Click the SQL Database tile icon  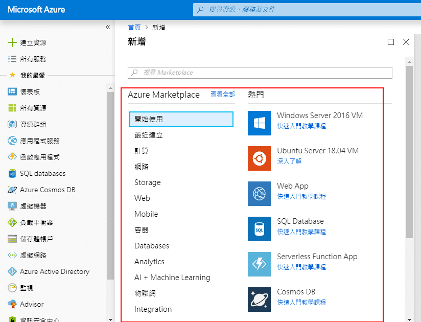pyautogui.click(x=259, y=229)
